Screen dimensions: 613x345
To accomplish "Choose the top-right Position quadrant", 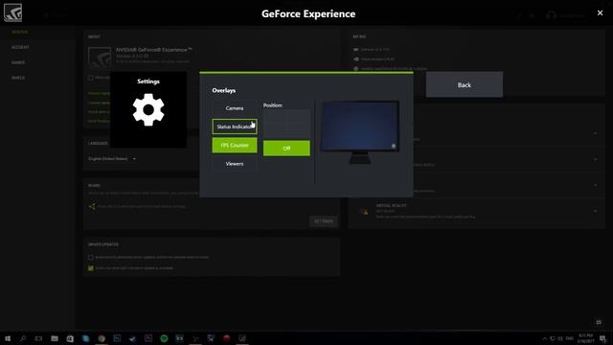I will (x=298, y=117).
